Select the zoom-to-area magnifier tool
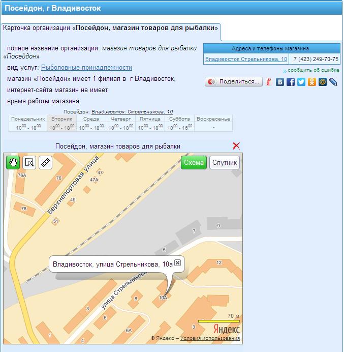344x352 pixels. (29, 162)
